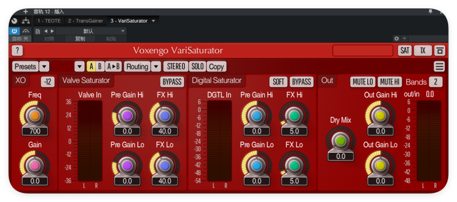Toggle the SOLO button

pyautogui.click(x=198, y=67)
